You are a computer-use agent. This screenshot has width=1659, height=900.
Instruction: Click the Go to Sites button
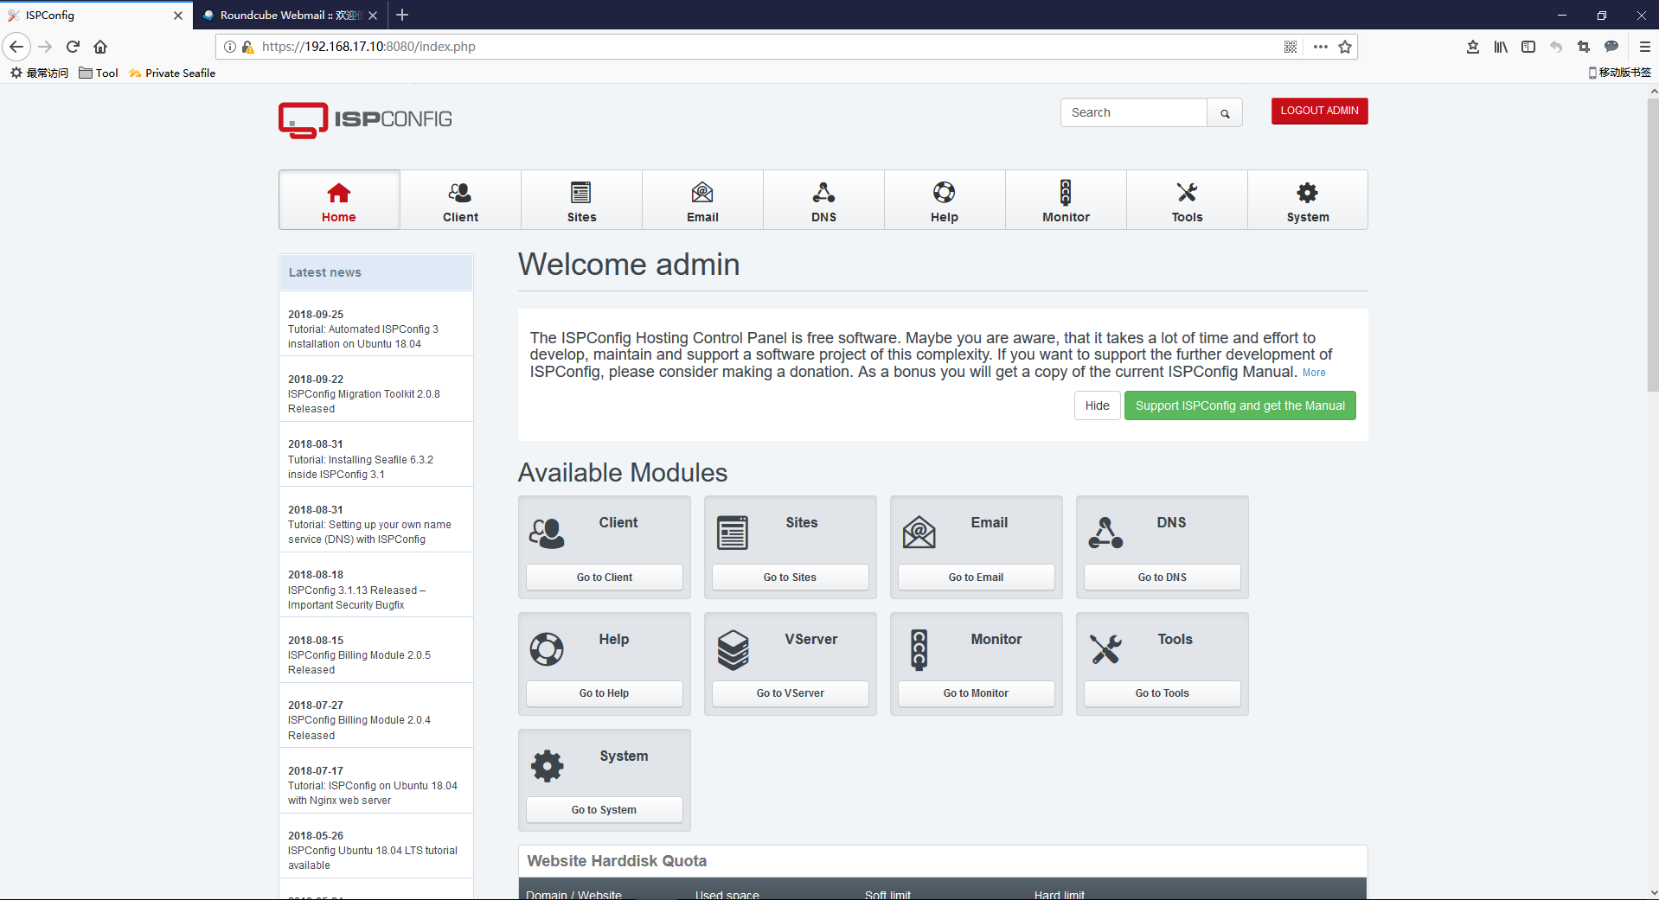790,577
